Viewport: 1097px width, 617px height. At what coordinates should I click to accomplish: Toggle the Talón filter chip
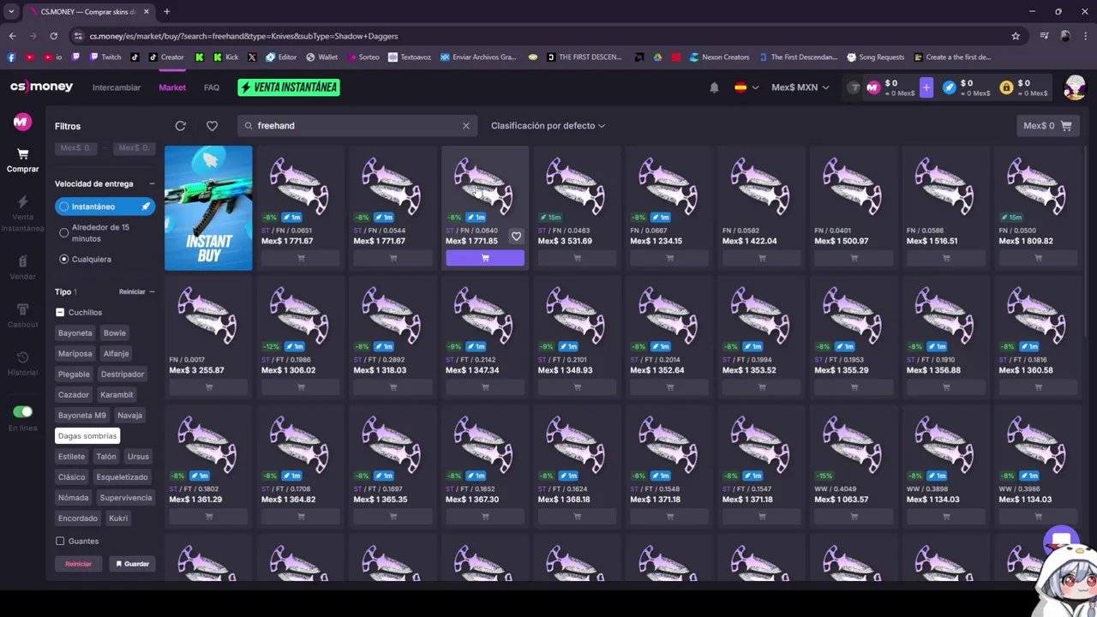click(x=106, y=457)
